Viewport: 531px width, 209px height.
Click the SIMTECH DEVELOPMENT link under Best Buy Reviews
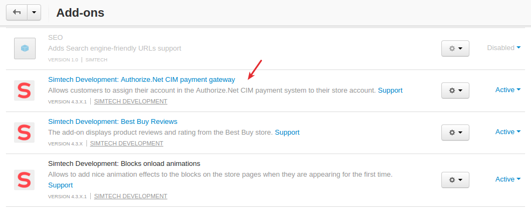pos(126,143)
